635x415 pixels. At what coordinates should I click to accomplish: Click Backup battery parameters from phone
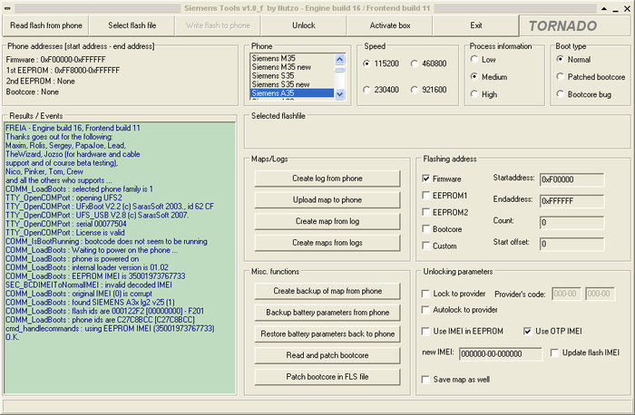(x=327, y=313)
